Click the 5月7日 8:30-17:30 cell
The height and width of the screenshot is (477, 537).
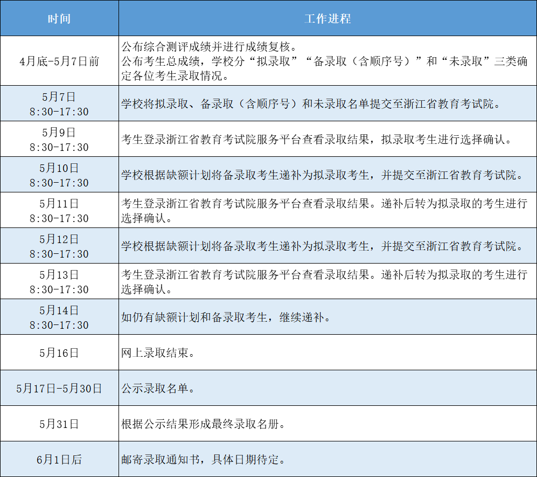(x=59, y=103)
